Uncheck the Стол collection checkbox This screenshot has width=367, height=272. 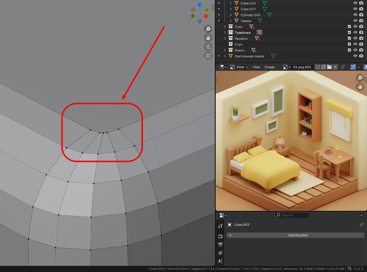click(x=349, y=27)
